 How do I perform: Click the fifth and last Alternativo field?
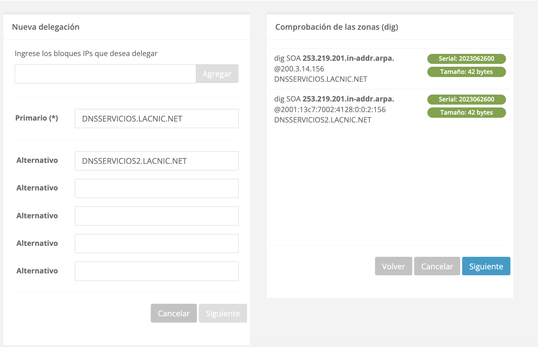coord(156,271)
